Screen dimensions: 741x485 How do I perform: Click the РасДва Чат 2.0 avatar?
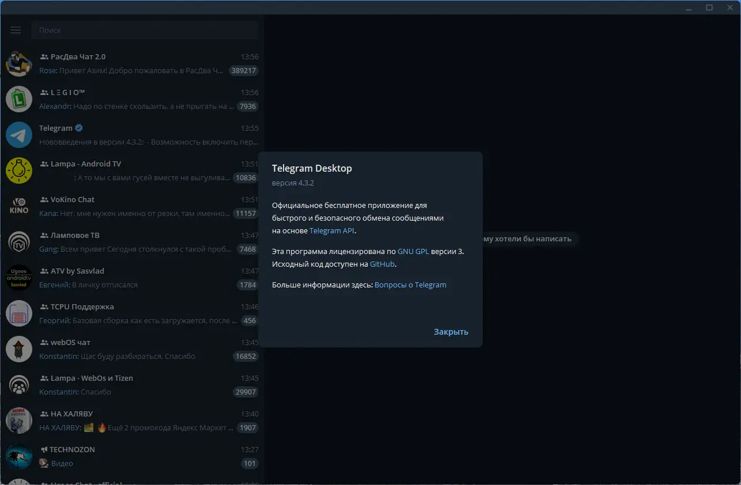(x=19, y=63)
